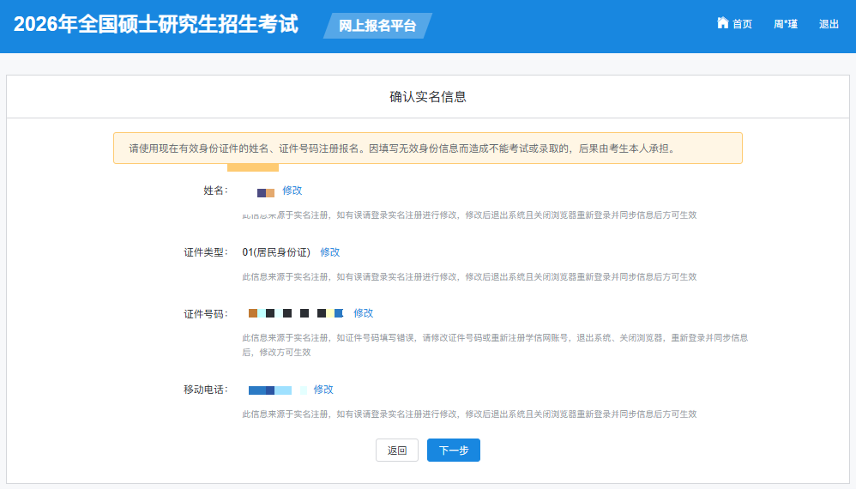Click the 周*瑾 username in the header

pos(785,24)
